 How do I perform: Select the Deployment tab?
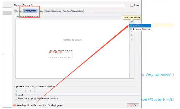30,11
